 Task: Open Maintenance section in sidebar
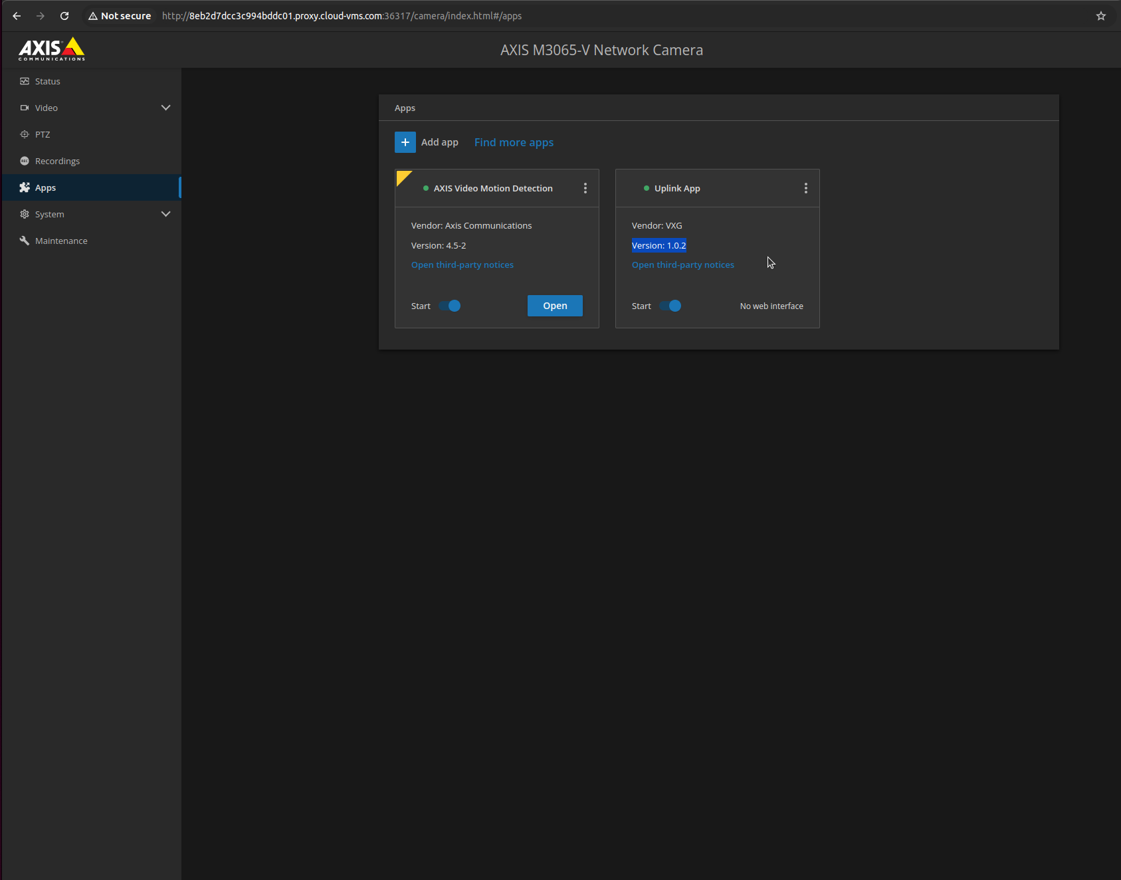[x=61, y=241]
